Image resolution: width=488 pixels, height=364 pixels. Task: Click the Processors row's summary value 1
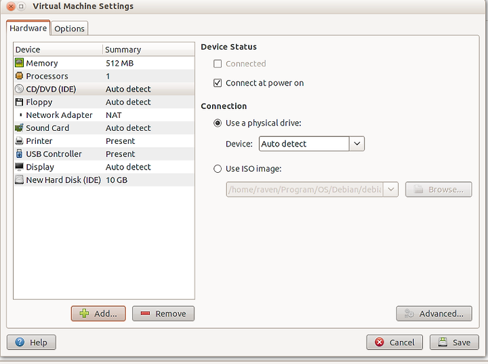108,77
